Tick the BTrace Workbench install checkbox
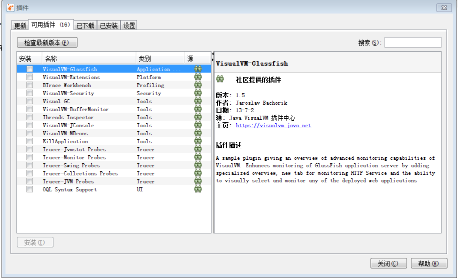 (x=30, y=85)
